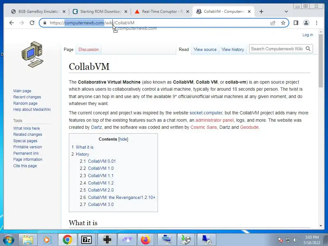Select the Read tab
Viewport: 328px width, 246px height.
click(184, 49)
